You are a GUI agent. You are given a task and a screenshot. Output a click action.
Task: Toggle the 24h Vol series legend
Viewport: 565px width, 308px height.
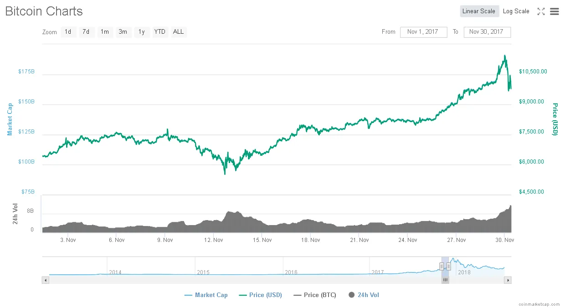(364, 295)
